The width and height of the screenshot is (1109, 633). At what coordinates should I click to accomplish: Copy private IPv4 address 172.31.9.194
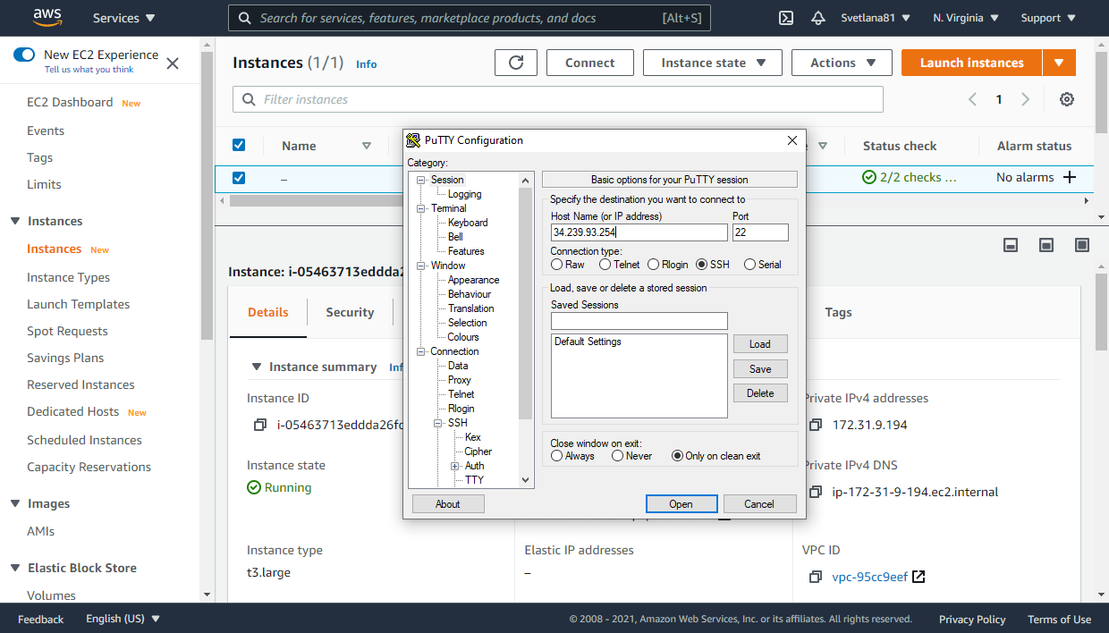pos(816,425)
